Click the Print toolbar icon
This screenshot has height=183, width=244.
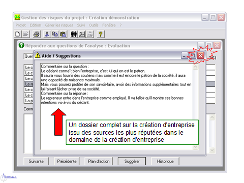37,34
